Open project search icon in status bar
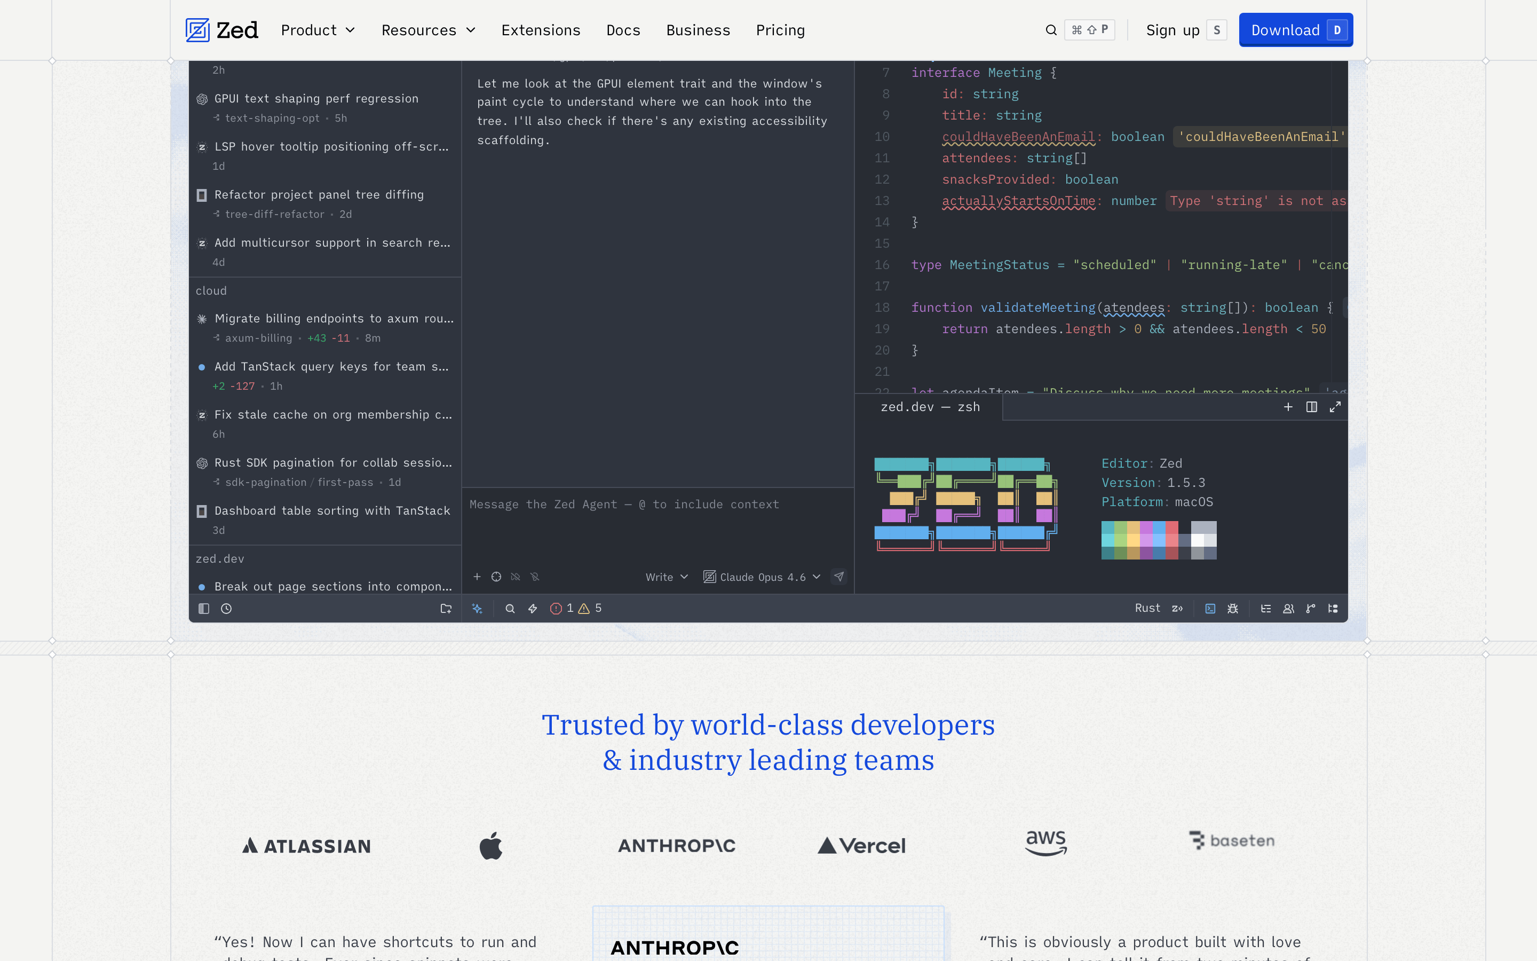 509,608
